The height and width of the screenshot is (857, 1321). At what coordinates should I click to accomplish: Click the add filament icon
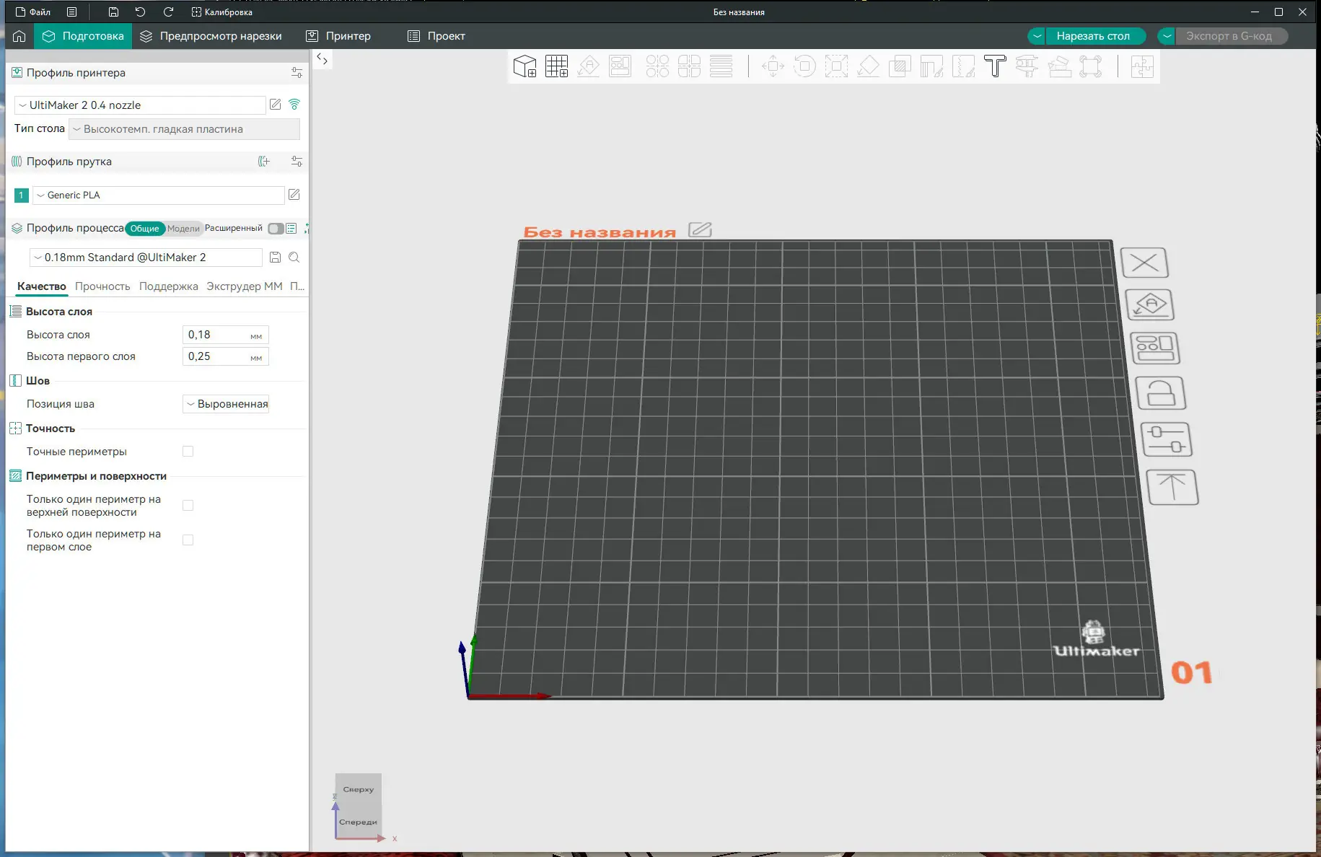[264, 162]
